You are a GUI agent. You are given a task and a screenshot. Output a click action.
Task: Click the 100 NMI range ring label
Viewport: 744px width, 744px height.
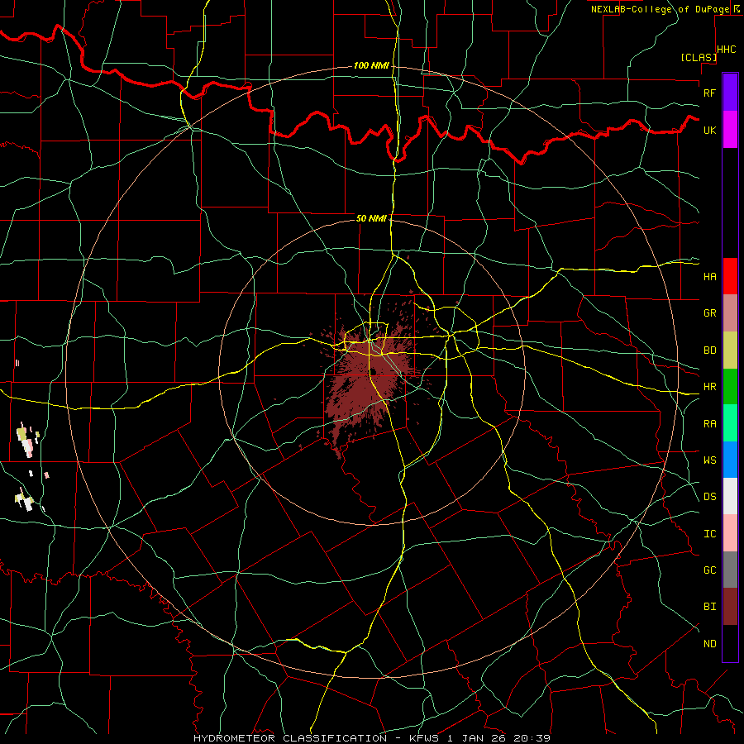(x=371, y=65)
